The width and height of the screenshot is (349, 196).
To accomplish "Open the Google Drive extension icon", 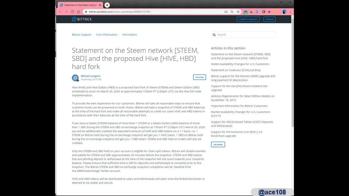I will [x=252, y=12].
